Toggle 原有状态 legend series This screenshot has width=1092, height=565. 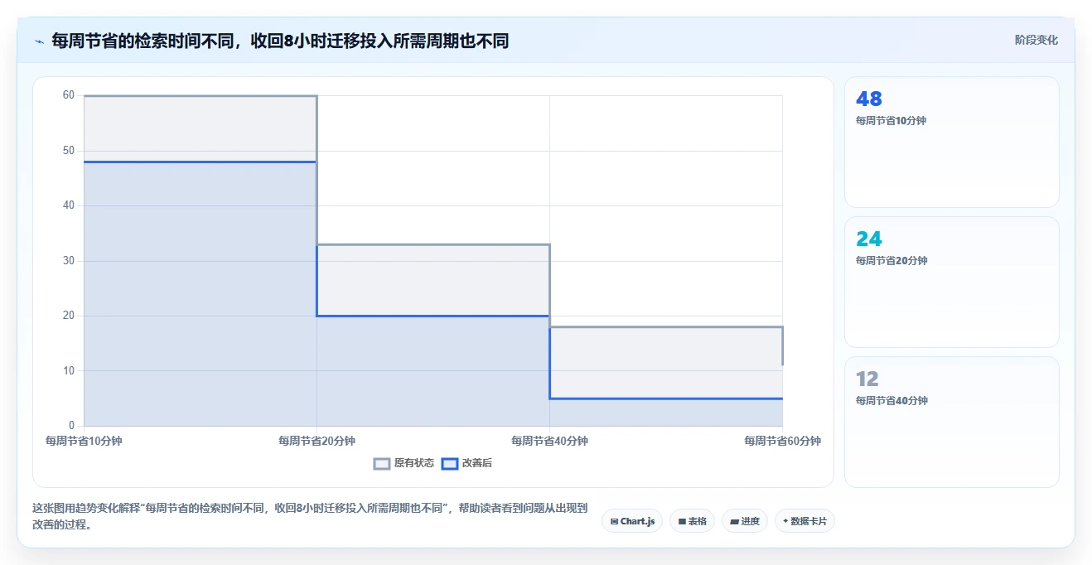[403, 463]
